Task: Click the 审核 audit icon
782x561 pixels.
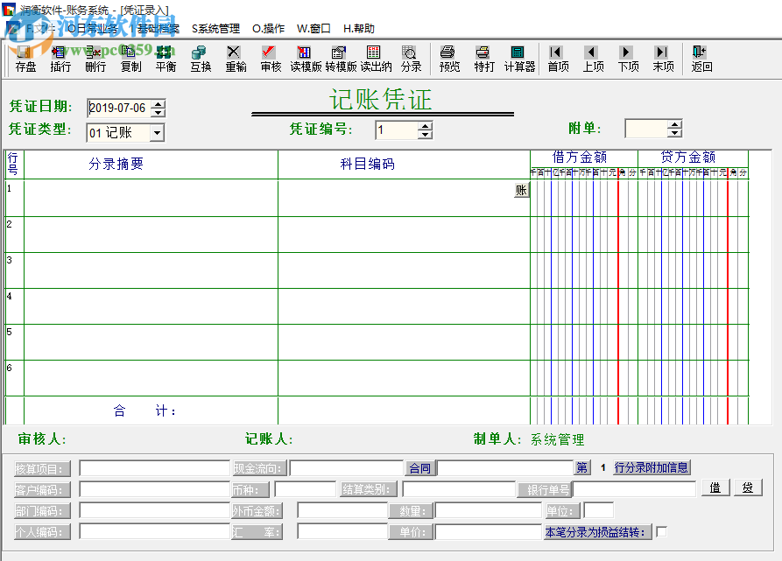Action: pyautogui.click(x=271, y=59)
